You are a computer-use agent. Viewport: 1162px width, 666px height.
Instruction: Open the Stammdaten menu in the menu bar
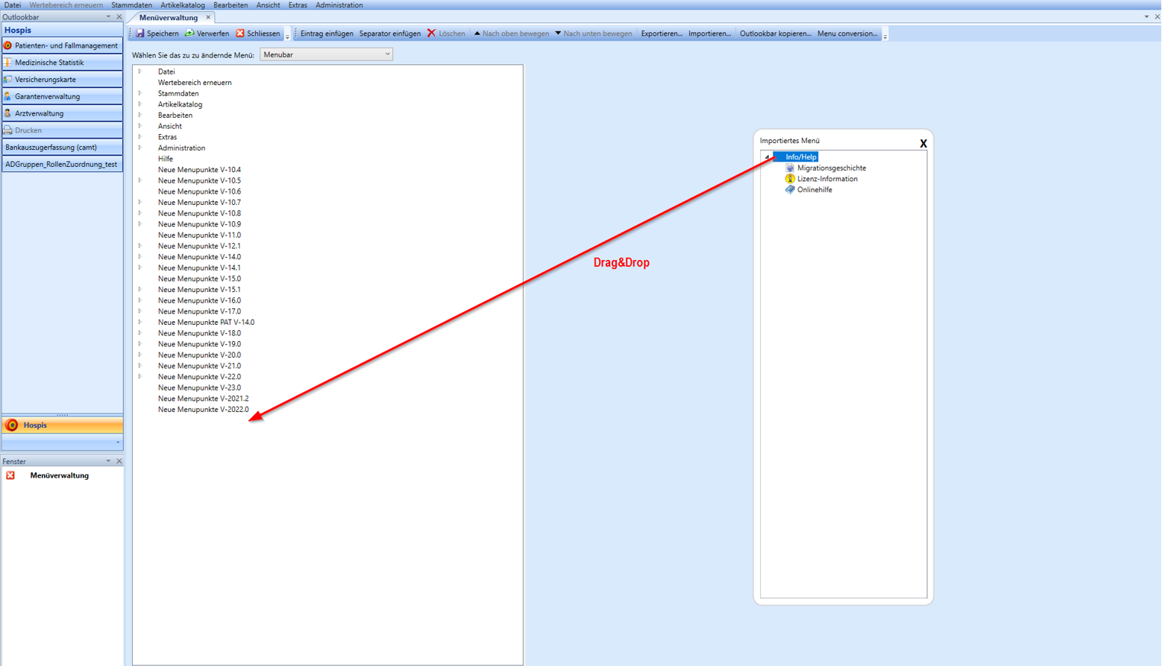[x=131, y=5]
